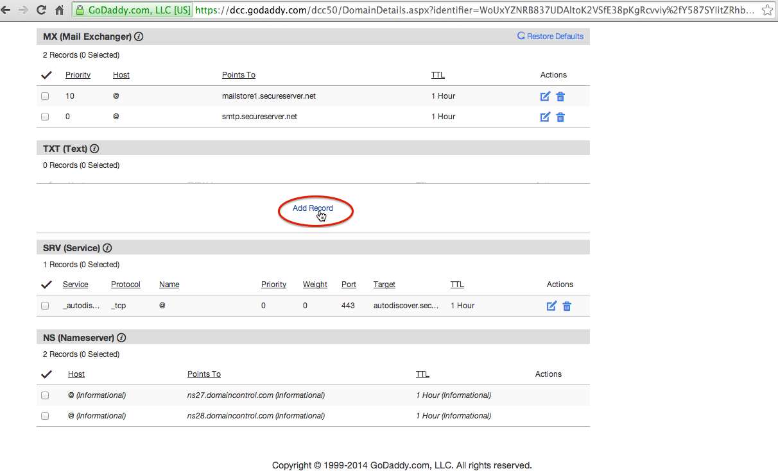Bookmark this page with the star icon
This screenshot has height=471, width=778.
click(767, 10)
